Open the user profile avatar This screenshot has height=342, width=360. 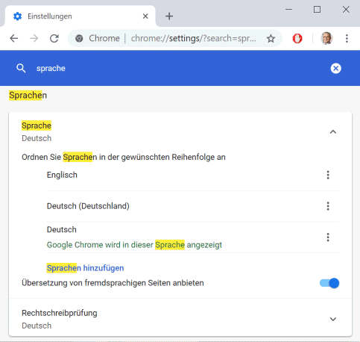[326, 38]
